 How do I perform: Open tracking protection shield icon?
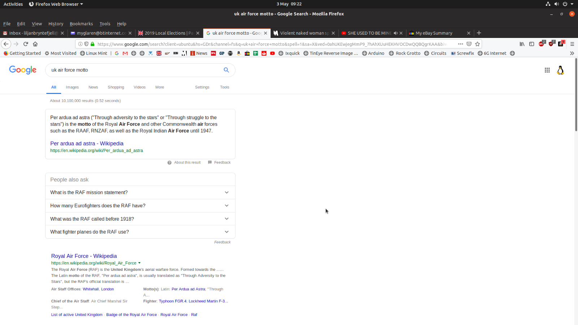[86, 44]
